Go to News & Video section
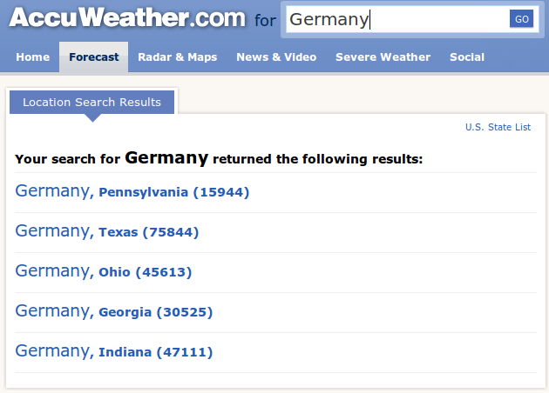Viewport: 549px width, 393px height. click(x=276, y=57)
